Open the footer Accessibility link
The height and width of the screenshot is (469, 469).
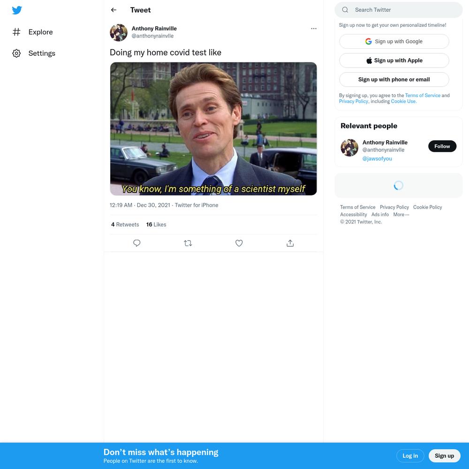(353, 214)
